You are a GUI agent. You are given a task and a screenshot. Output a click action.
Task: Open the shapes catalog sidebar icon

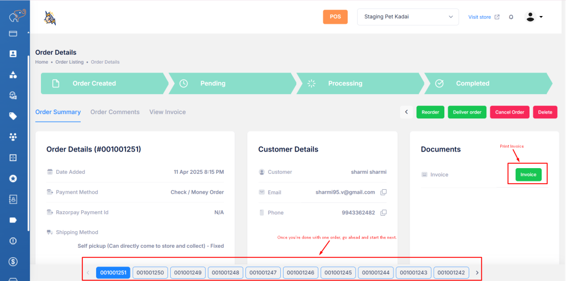pos(13,75)
